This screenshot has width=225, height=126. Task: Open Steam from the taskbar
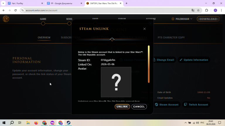pos(69,123)
